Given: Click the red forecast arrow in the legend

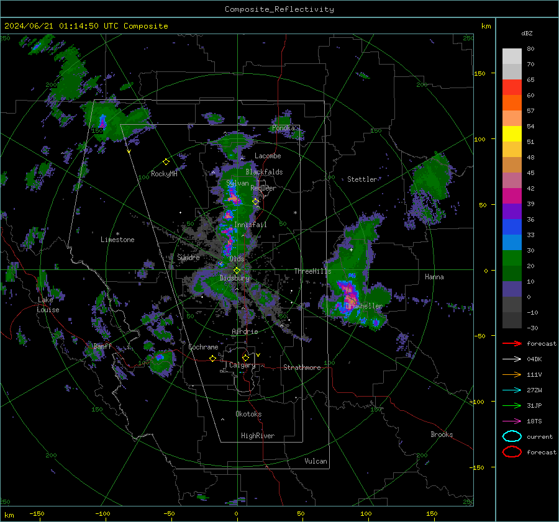Looking at the screenshot, I should (x=512, y=343).
